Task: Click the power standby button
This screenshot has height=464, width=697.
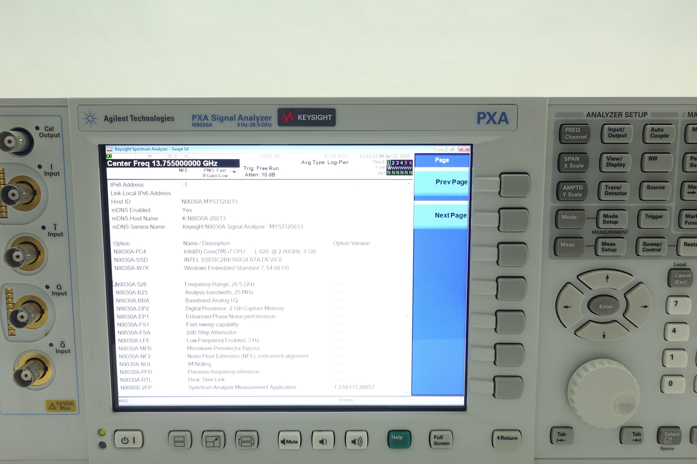Action: (128, 440)
